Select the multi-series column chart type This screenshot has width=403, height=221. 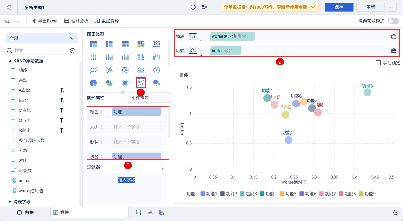point(125,57)
